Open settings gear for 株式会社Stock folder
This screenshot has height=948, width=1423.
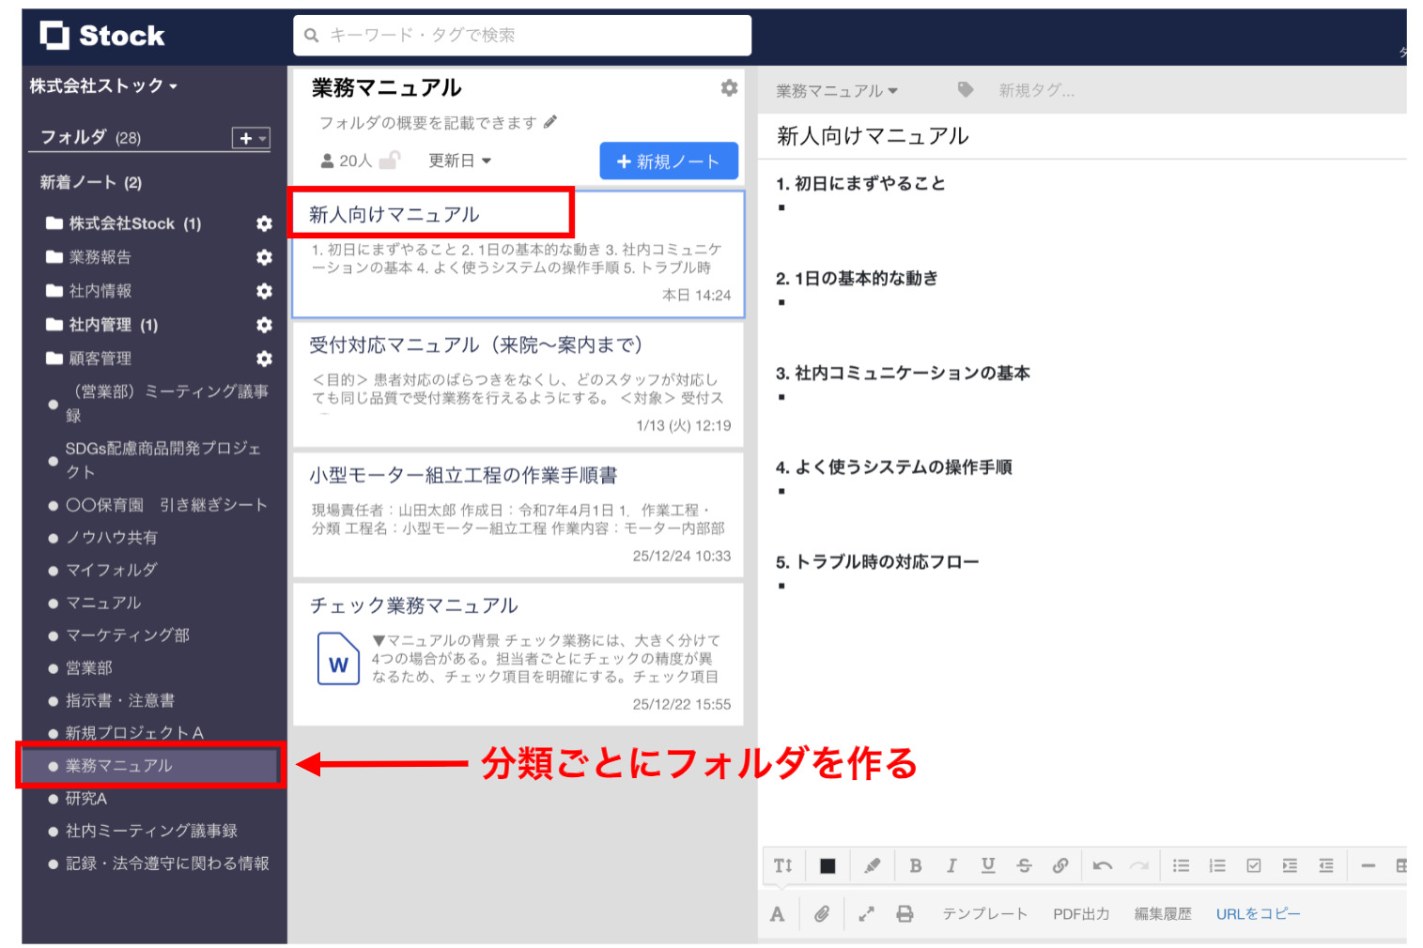pos(264,223)
